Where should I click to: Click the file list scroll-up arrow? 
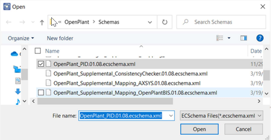pos(266,49)
